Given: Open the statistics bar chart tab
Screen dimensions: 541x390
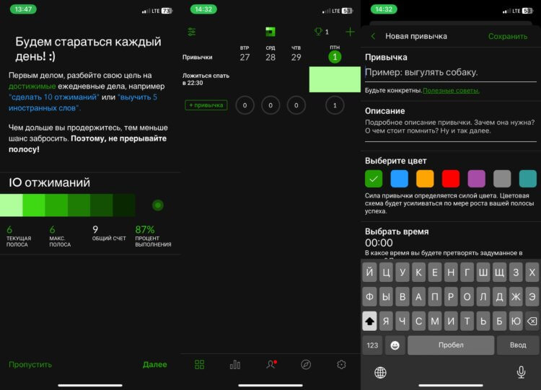Looking at the screenshot, I should [x=235, y=365].
